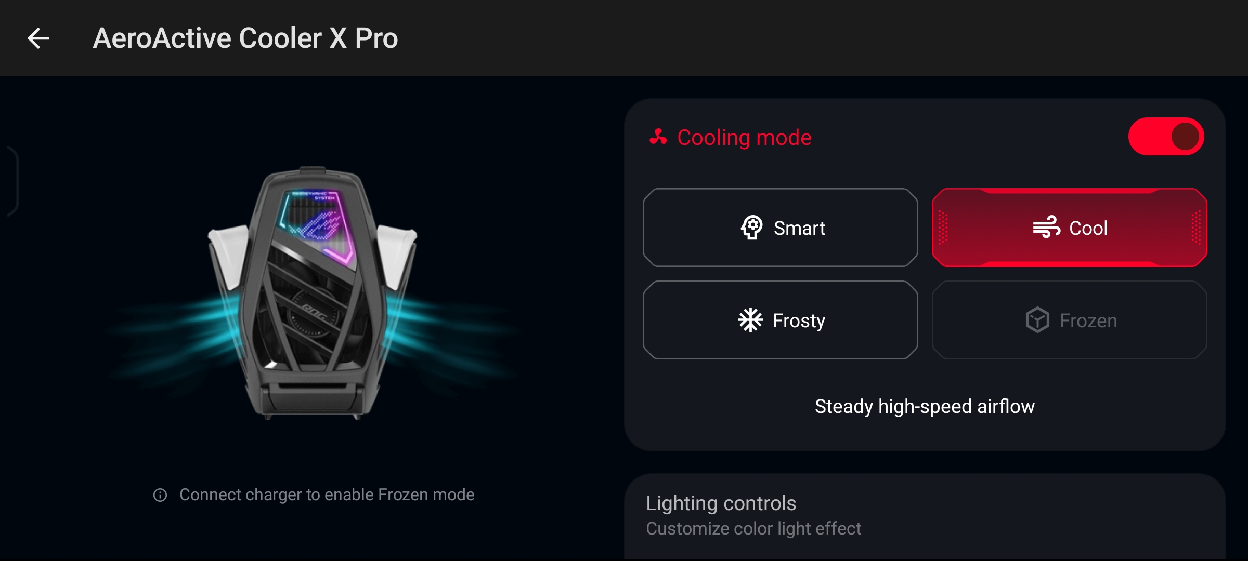The width and height of the screenshot is (1248, 561).
Task: Click the AeroActive Cooler X Pro title
Action: click(245, 38)
